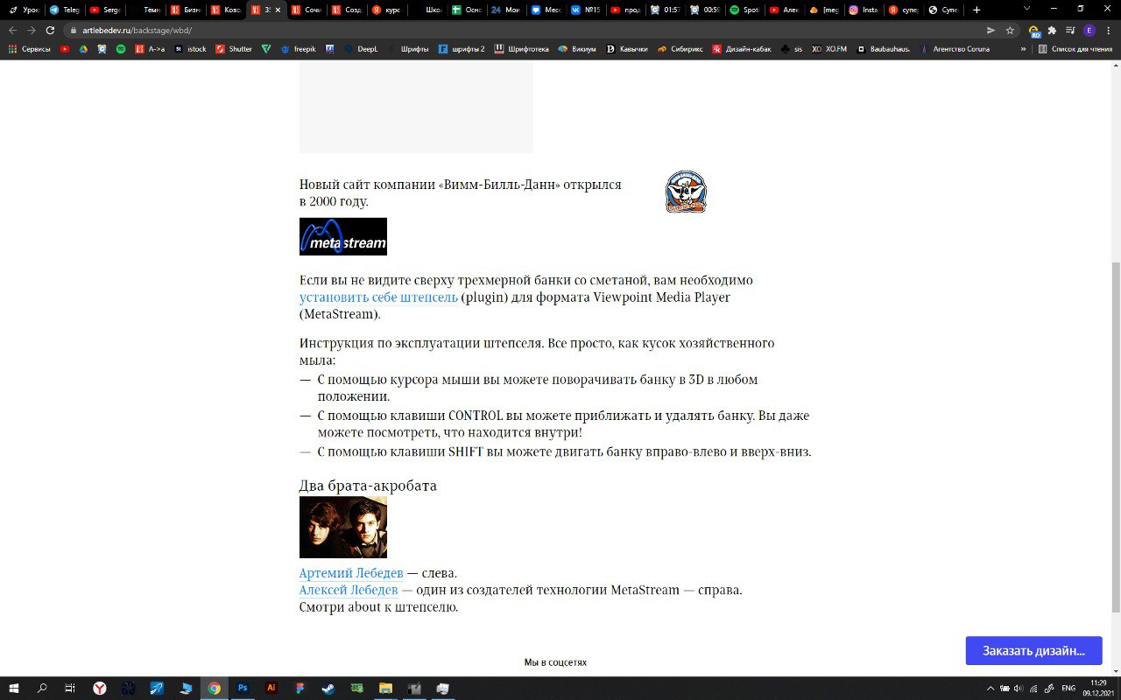
Task: Open the Extensions puzzle-piece icon
Action: pyautogui.click(x=1052, y=30)
